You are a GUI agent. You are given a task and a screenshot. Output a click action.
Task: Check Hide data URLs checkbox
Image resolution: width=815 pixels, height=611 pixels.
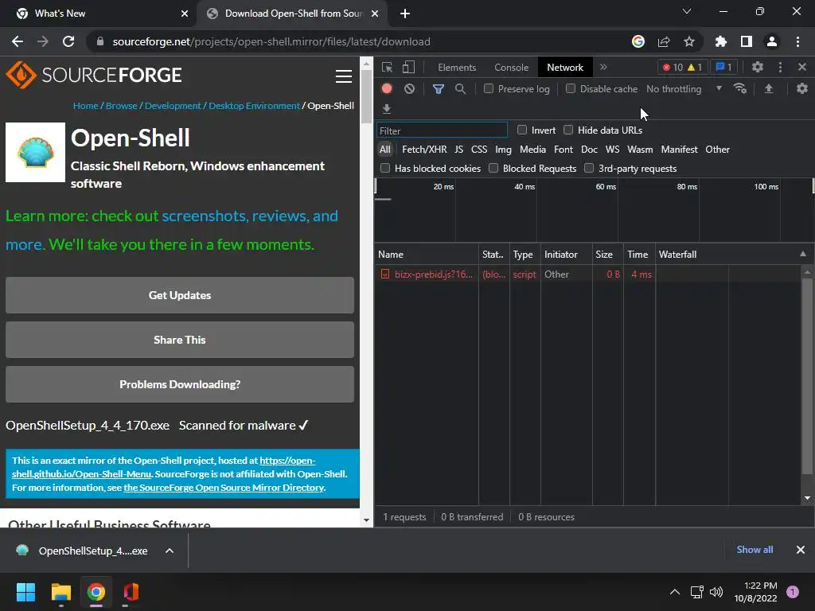[x=568, y=130]
